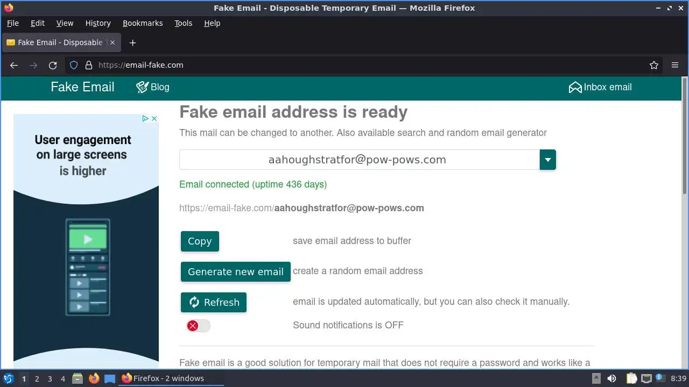Viewport: 689px width, 387px height.
Task: Click Generate new email button
Action: pos(236,271)
